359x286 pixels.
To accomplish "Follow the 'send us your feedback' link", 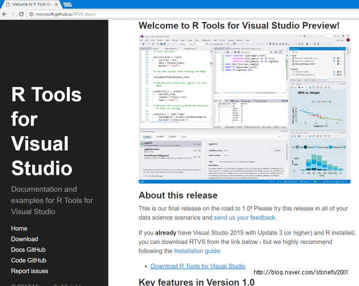I will [x=245, y=217].
